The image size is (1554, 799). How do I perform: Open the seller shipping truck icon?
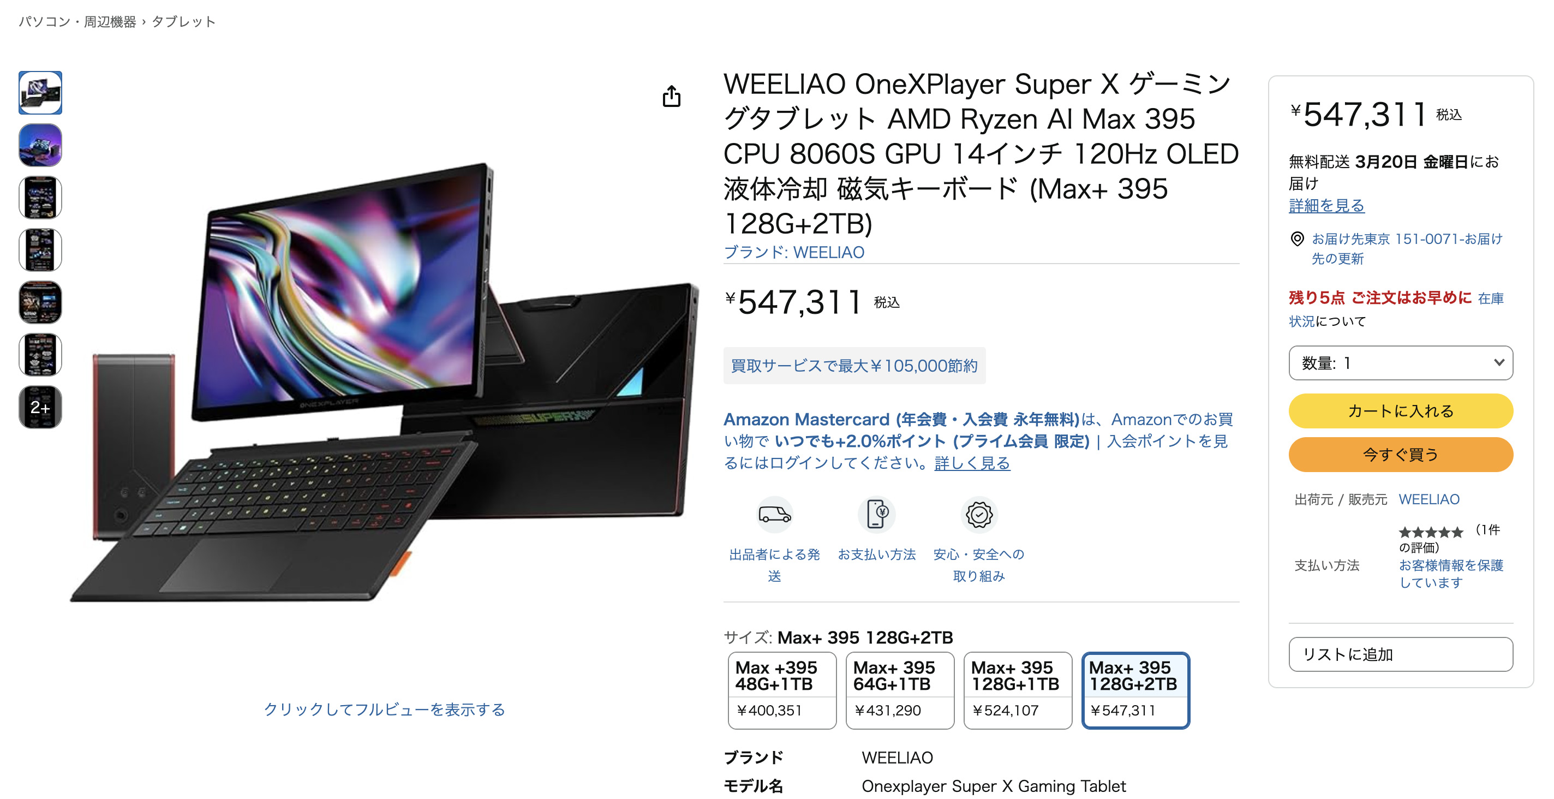click(775, 515)
